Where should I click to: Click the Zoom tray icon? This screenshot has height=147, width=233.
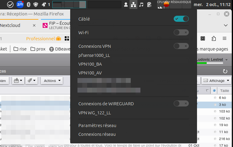point(20,5)
